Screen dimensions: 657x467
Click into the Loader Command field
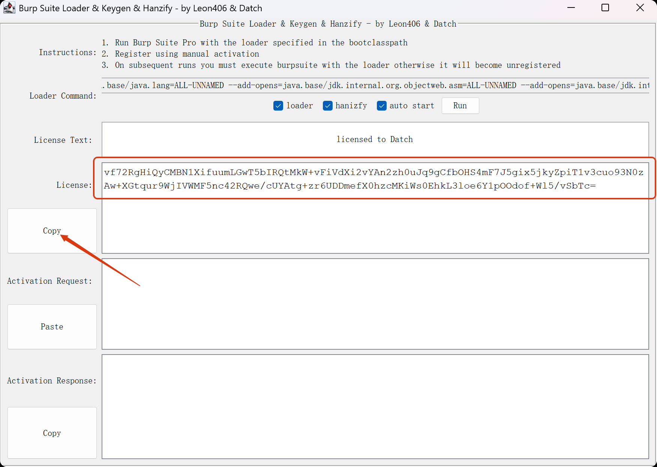pyautogui.click(x=375, y=85)
